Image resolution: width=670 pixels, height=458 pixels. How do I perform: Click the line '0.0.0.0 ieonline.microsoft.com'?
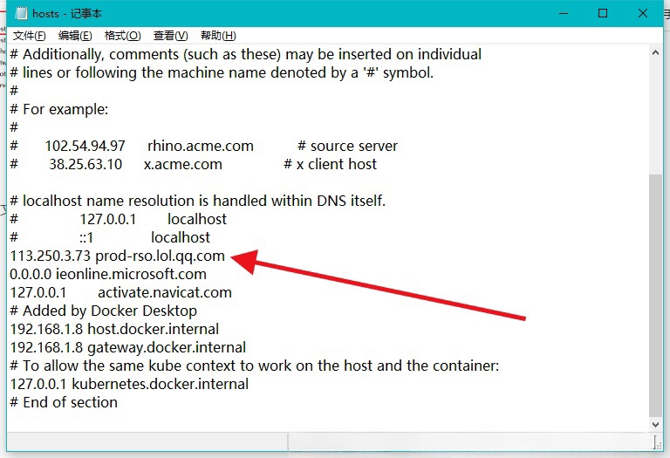(x=108, y=274)
